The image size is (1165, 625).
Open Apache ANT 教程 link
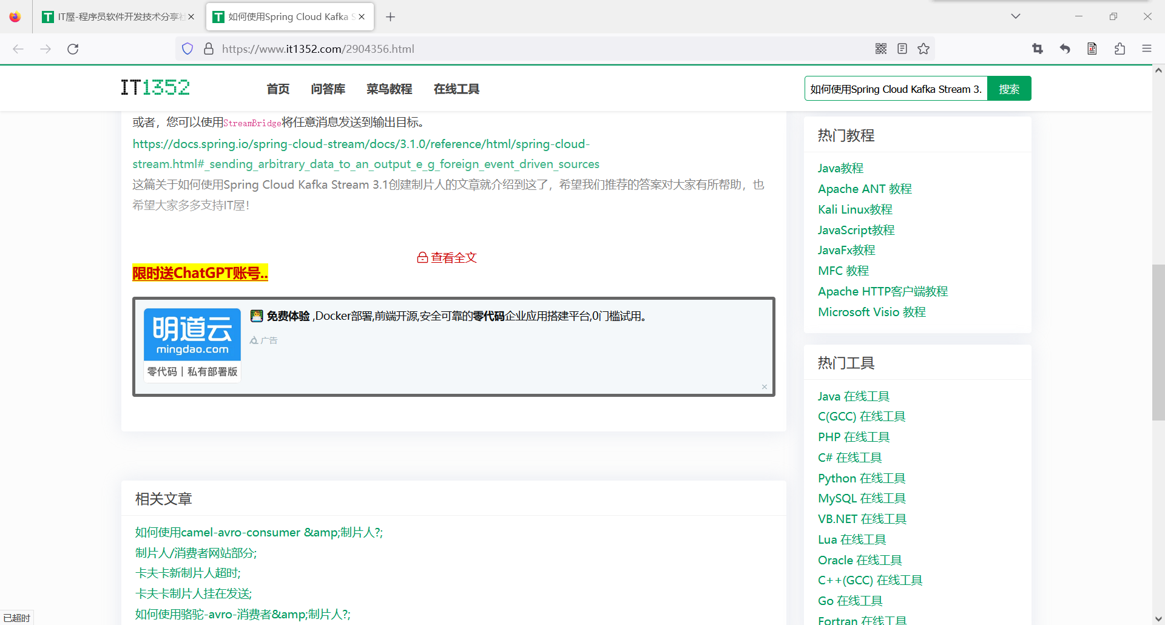[865, 189]
